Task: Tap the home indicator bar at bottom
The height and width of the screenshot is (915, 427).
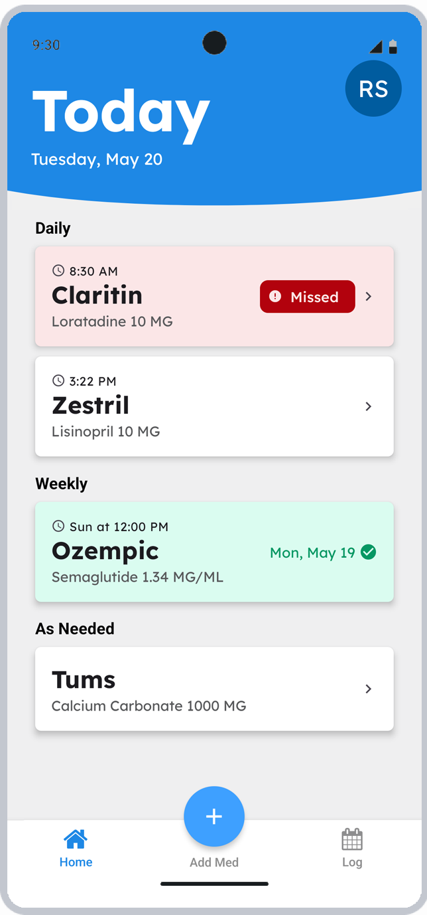Action: pos(213,884)
